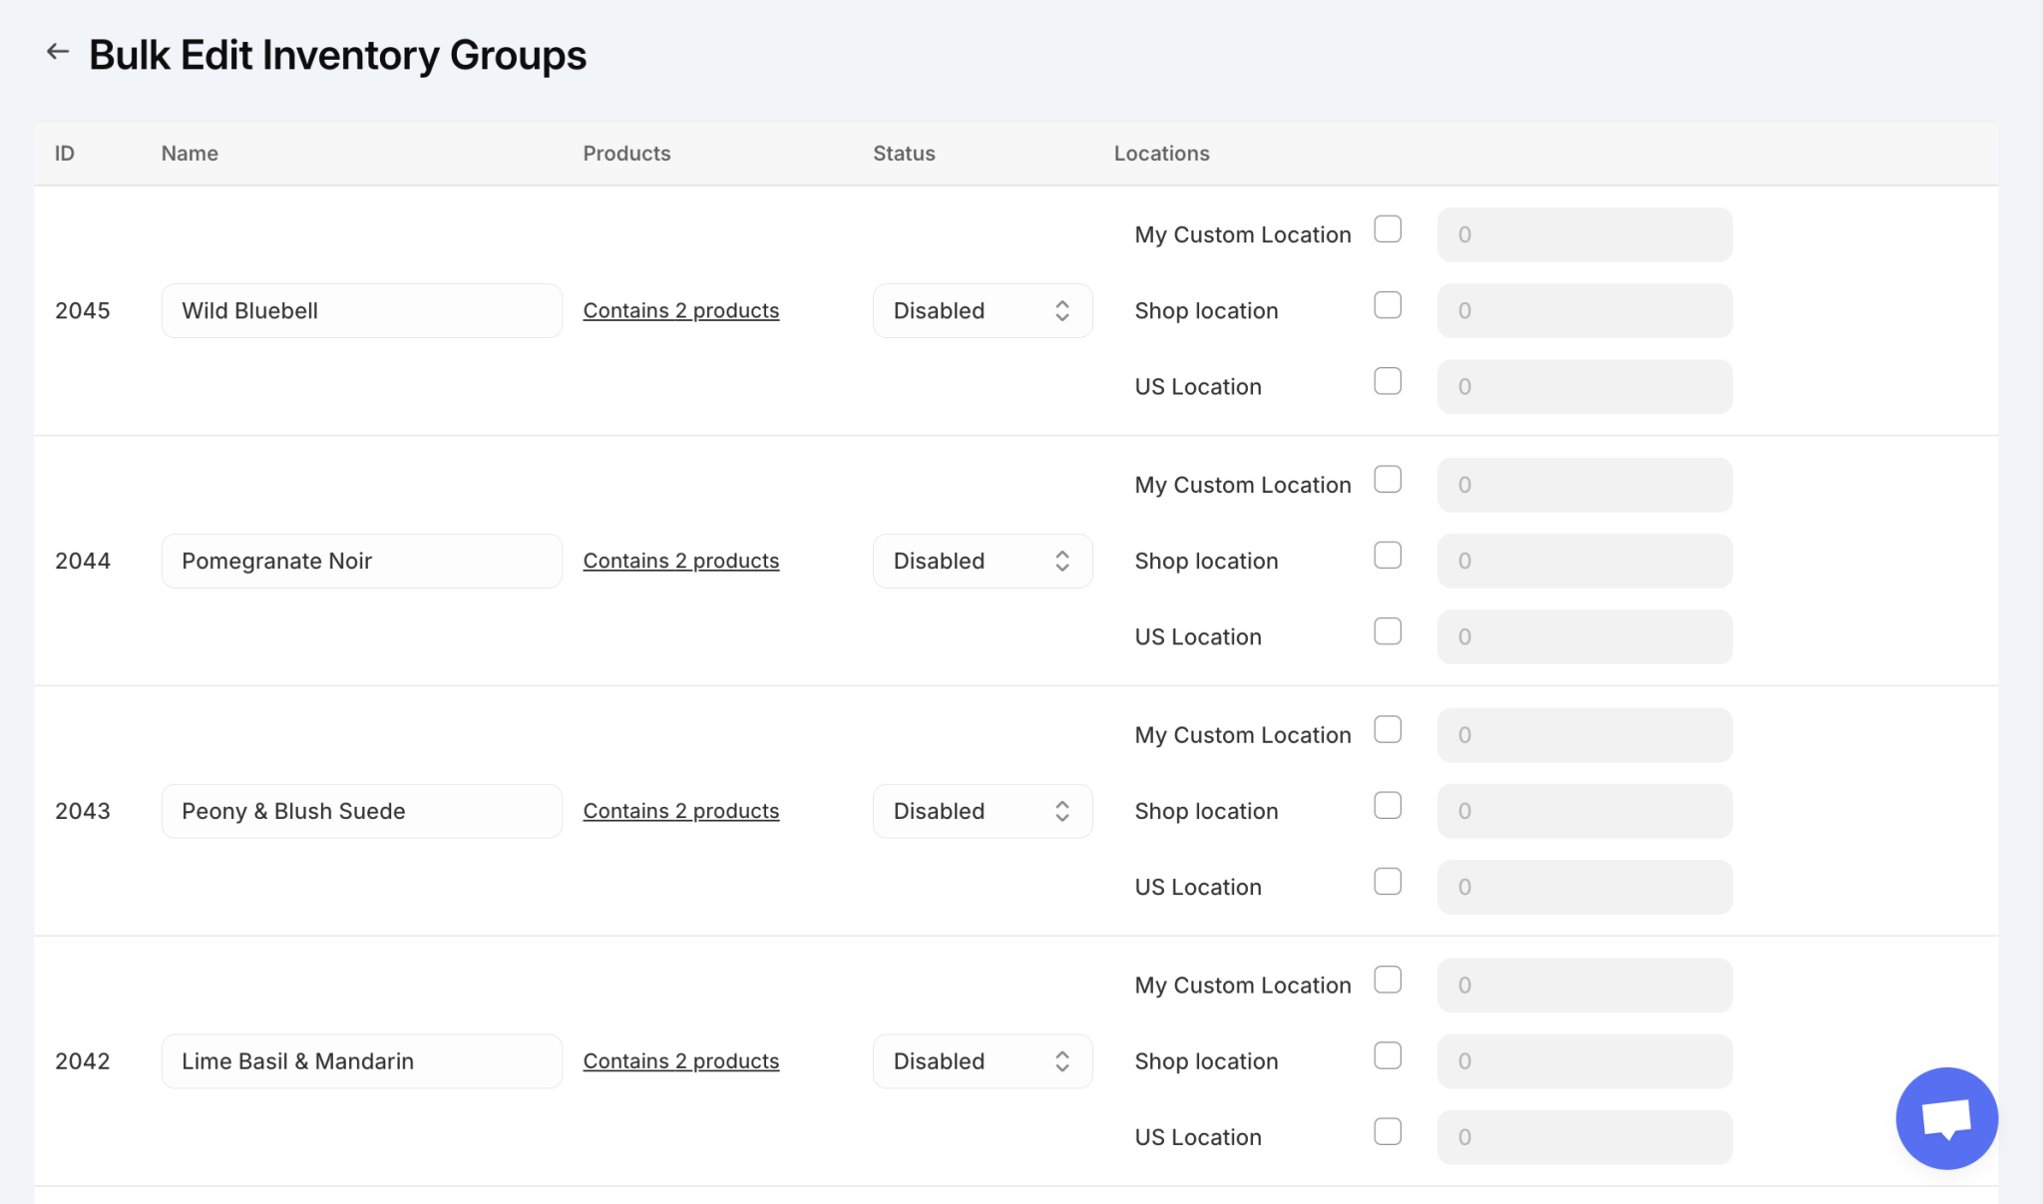Open status dropdown for Peony & Blush Suede
The height and width of the screenshot is (1204, 2043).
tap(983, 812)
